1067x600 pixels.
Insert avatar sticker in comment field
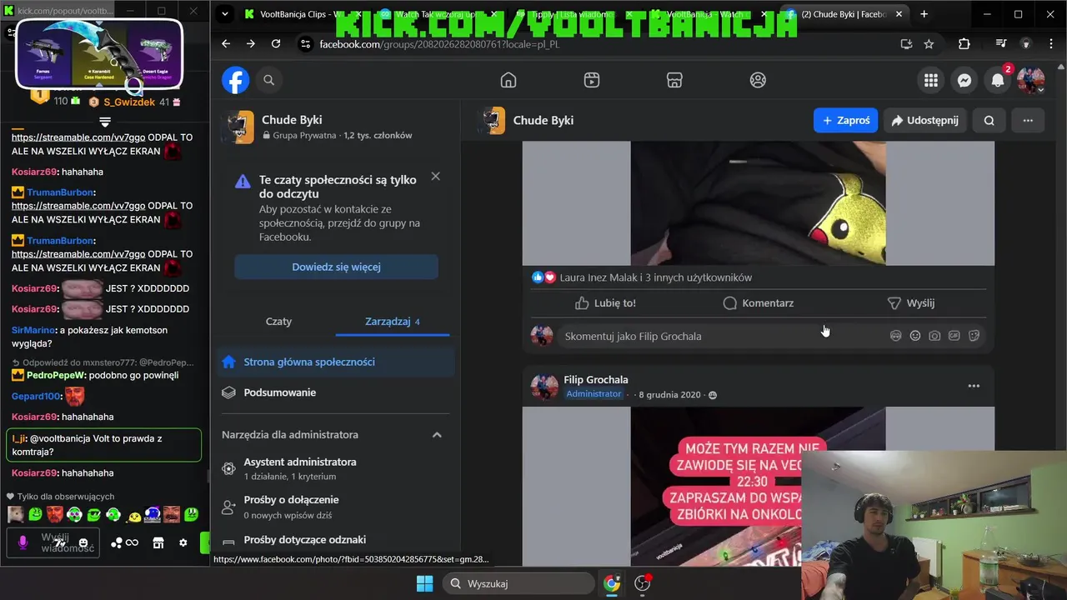click(x=896, y=336)
